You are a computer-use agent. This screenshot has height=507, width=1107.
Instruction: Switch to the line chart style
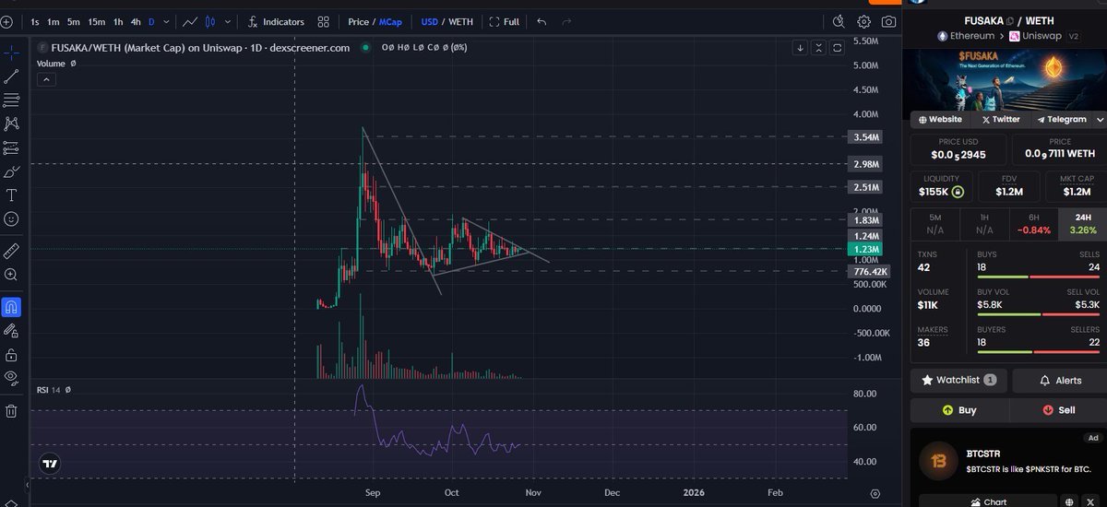(x=190, y=21)
